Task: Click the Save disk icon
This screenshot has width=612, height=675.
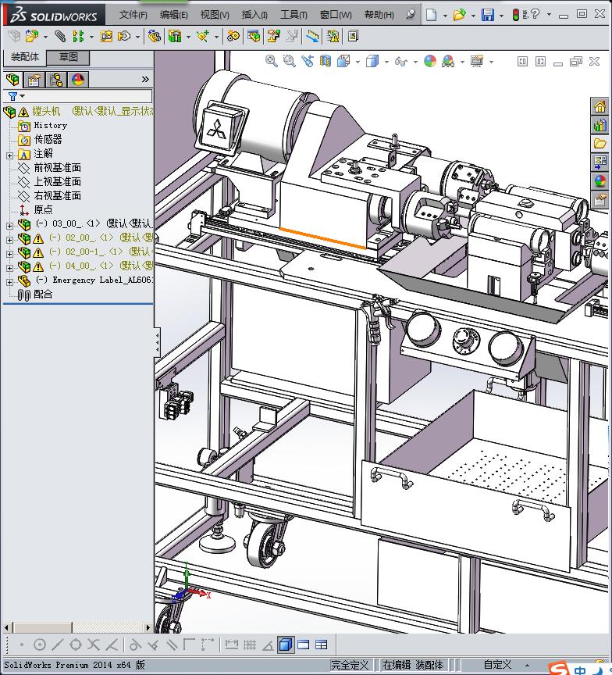Action: 487,15
